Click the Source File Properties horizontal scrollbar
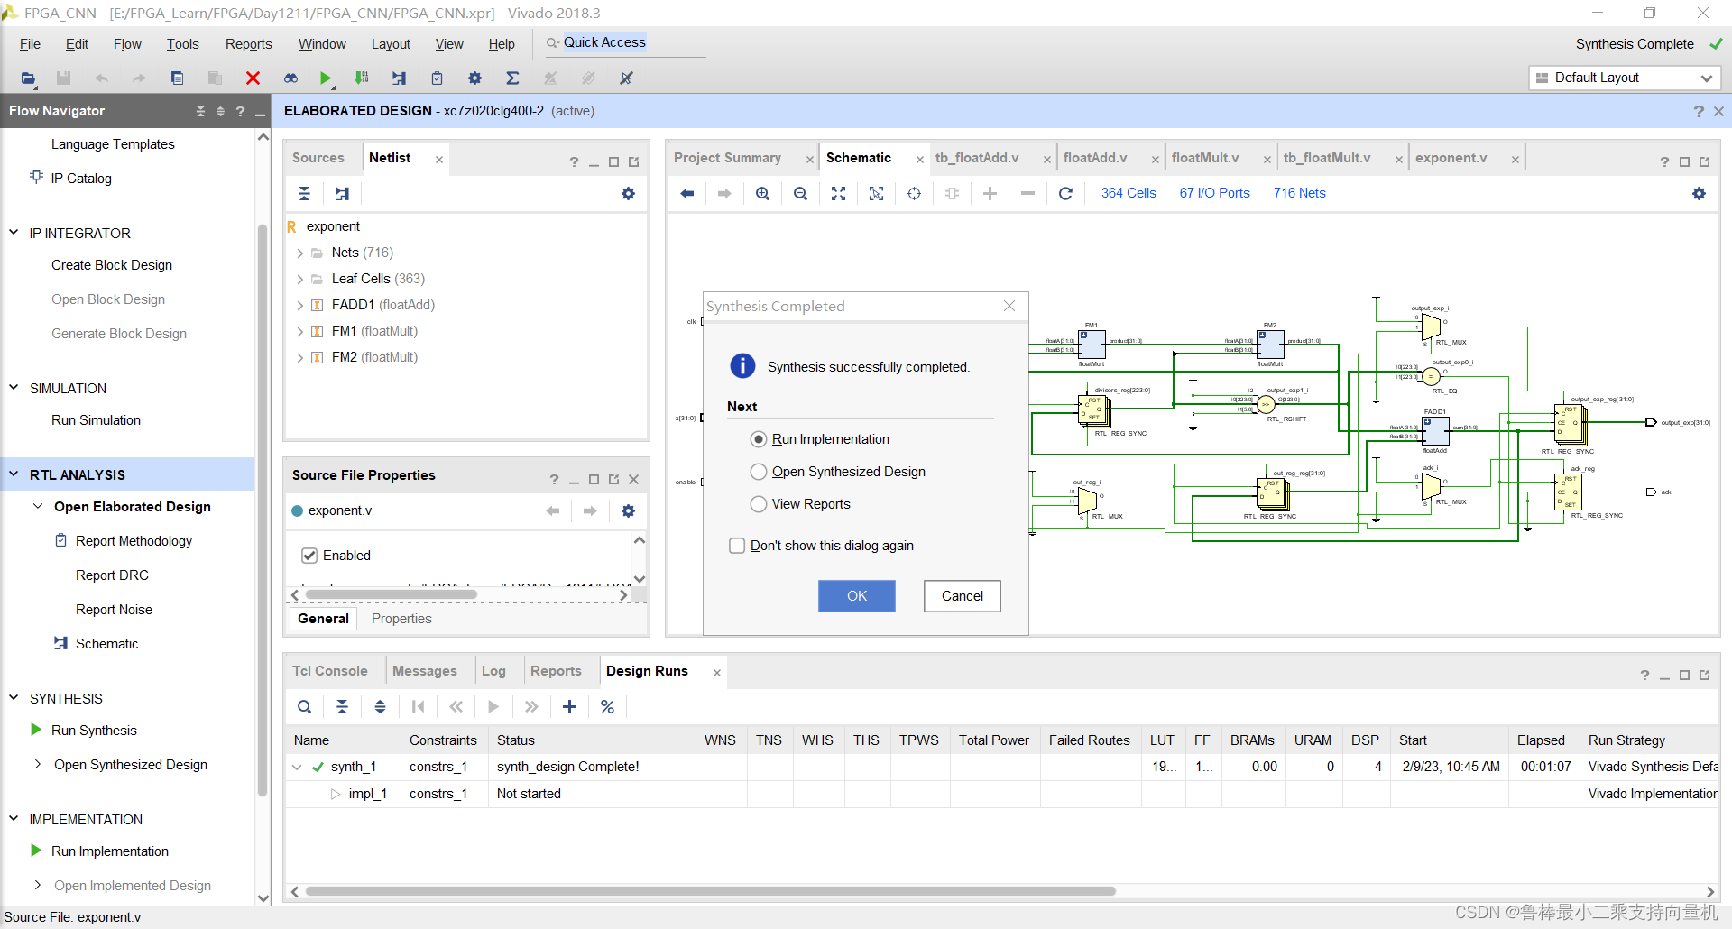 (391, 595)
